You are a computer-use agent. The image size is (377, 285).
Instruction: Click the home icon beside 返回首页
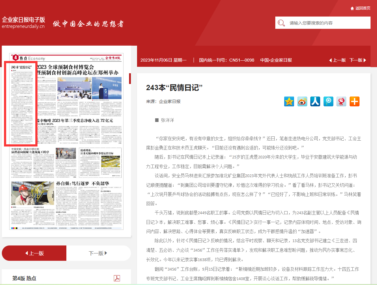352,8
